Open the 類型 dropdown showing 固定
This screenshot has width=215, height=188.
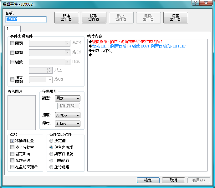[x=68, y=98]
